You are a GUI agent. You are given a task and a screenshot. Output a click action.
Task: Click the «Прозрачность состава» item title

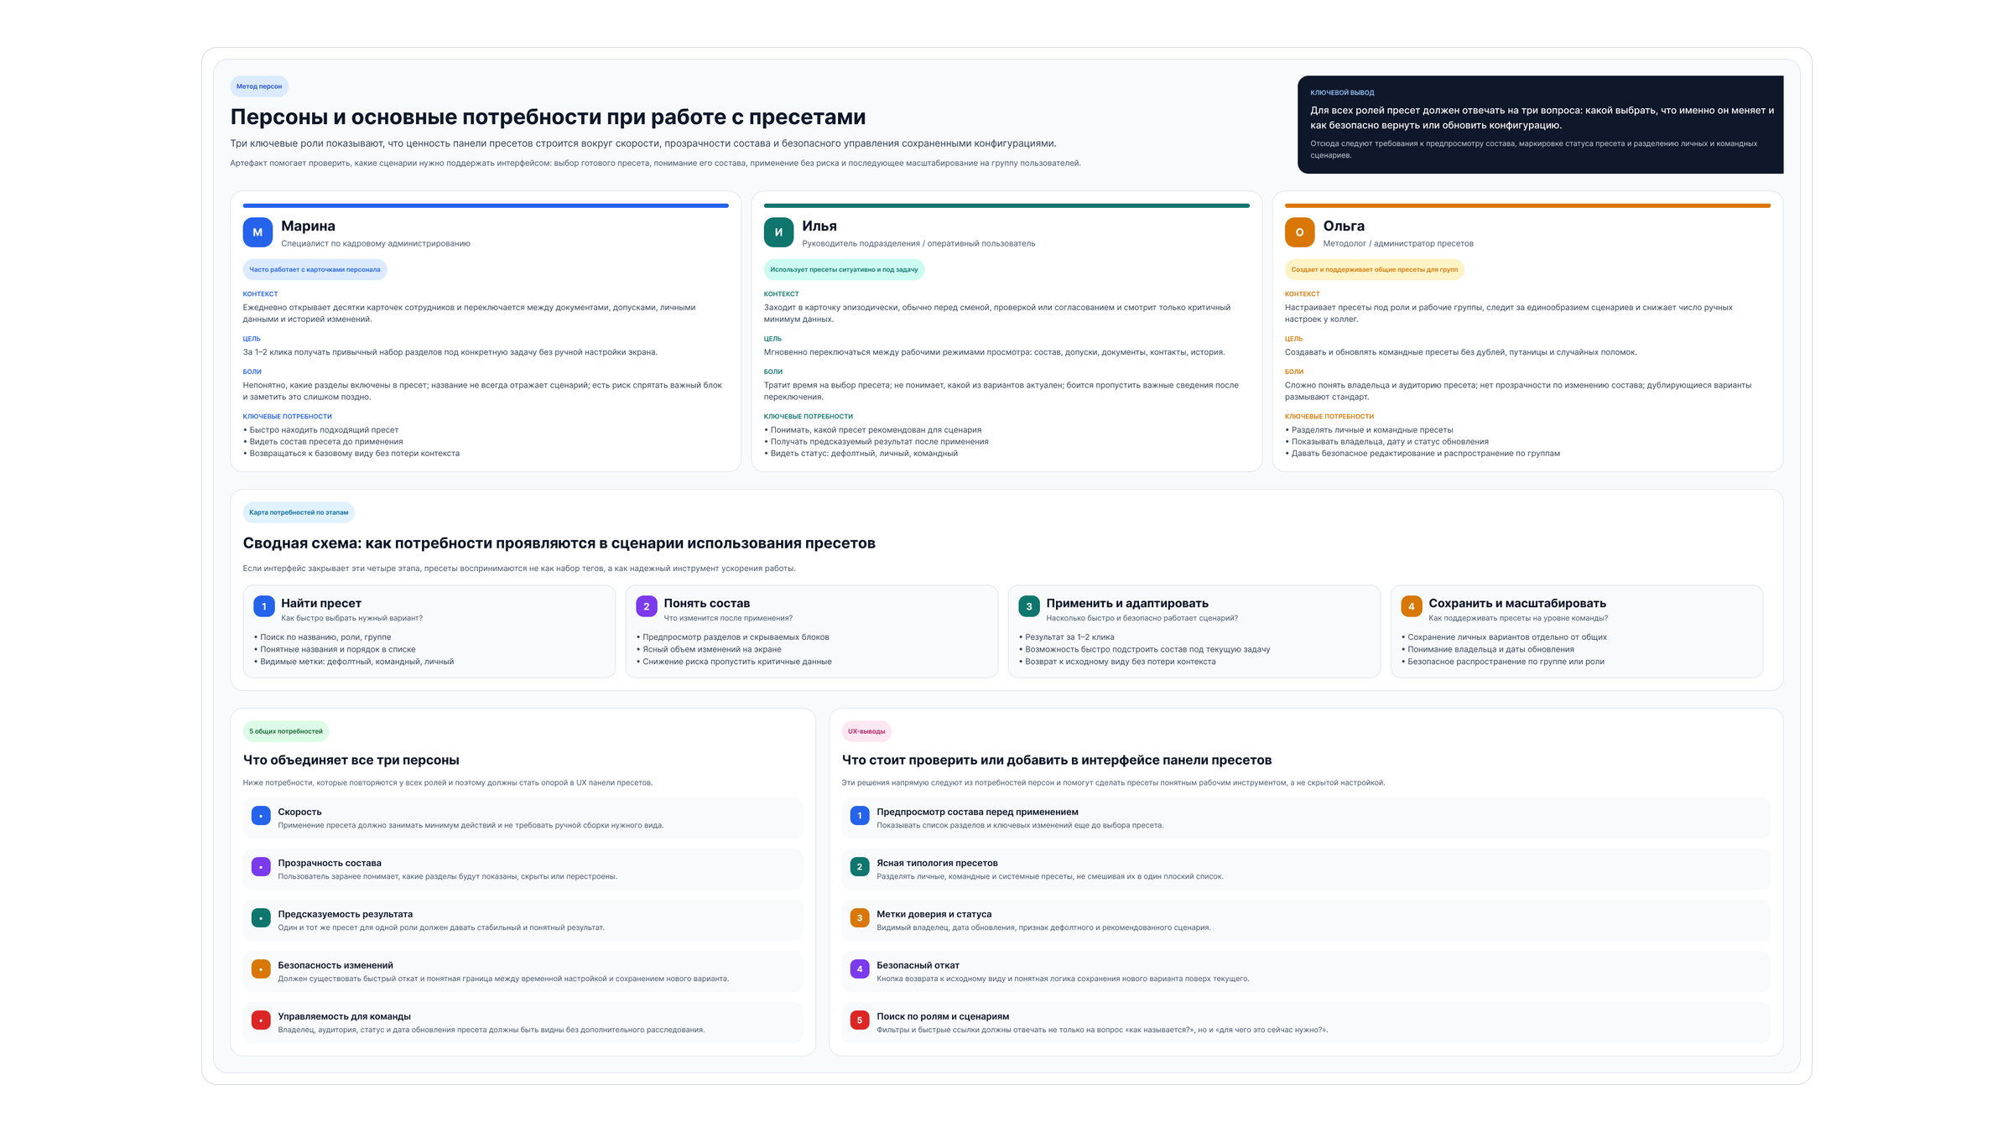click(330, 863)
